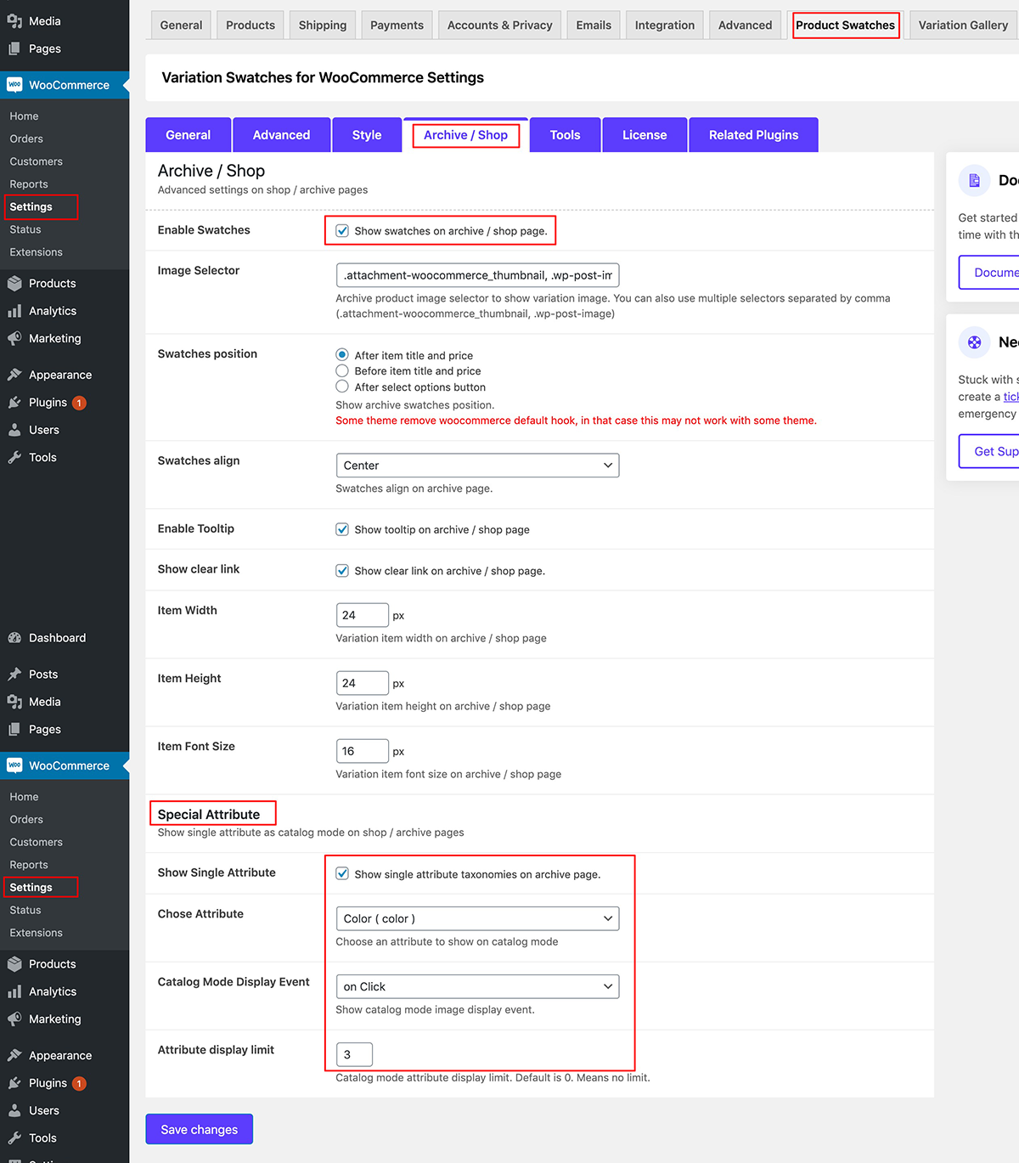The width and height of the screenshot is (1019, 1163).
Task: Click the lifebuoy help icon in support card
Action: pos(975,342)
